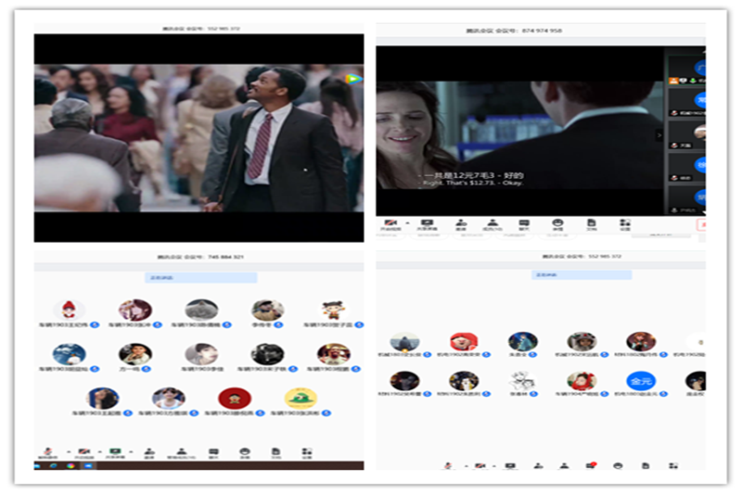Open Emoji reactions in the bottom-left meeting toolbar
Image resolution: width=742 pixels, height=494 pixels.
[x=245, y=453]
